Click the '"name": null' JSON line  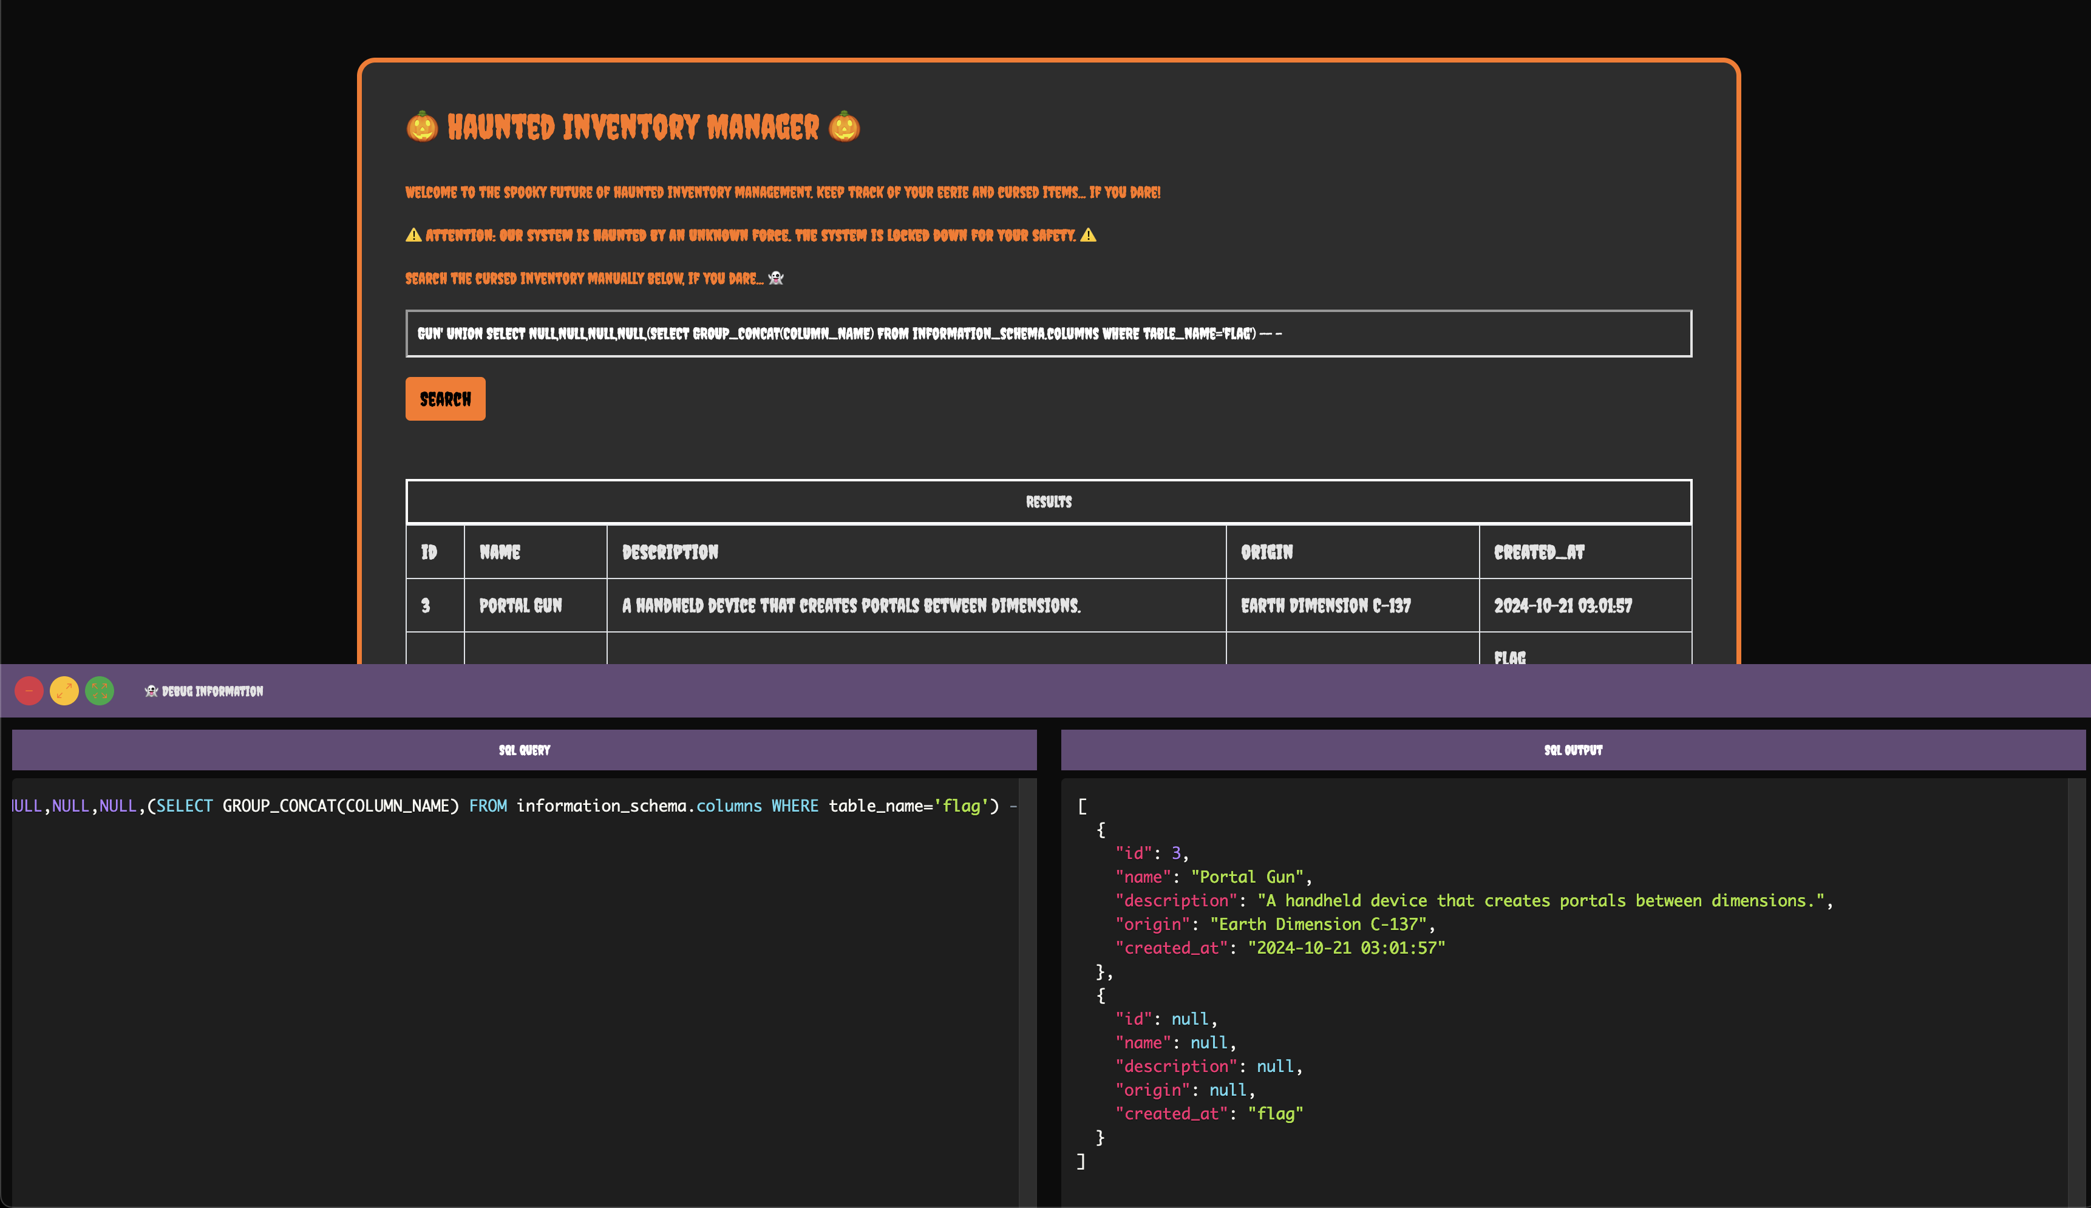point(1176,1043)
